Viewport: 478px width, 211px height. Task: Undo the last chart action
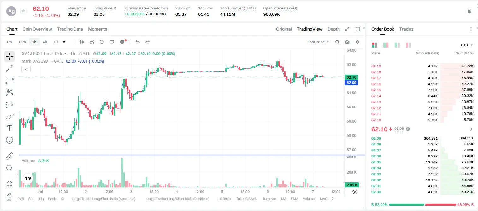(138, 42)
